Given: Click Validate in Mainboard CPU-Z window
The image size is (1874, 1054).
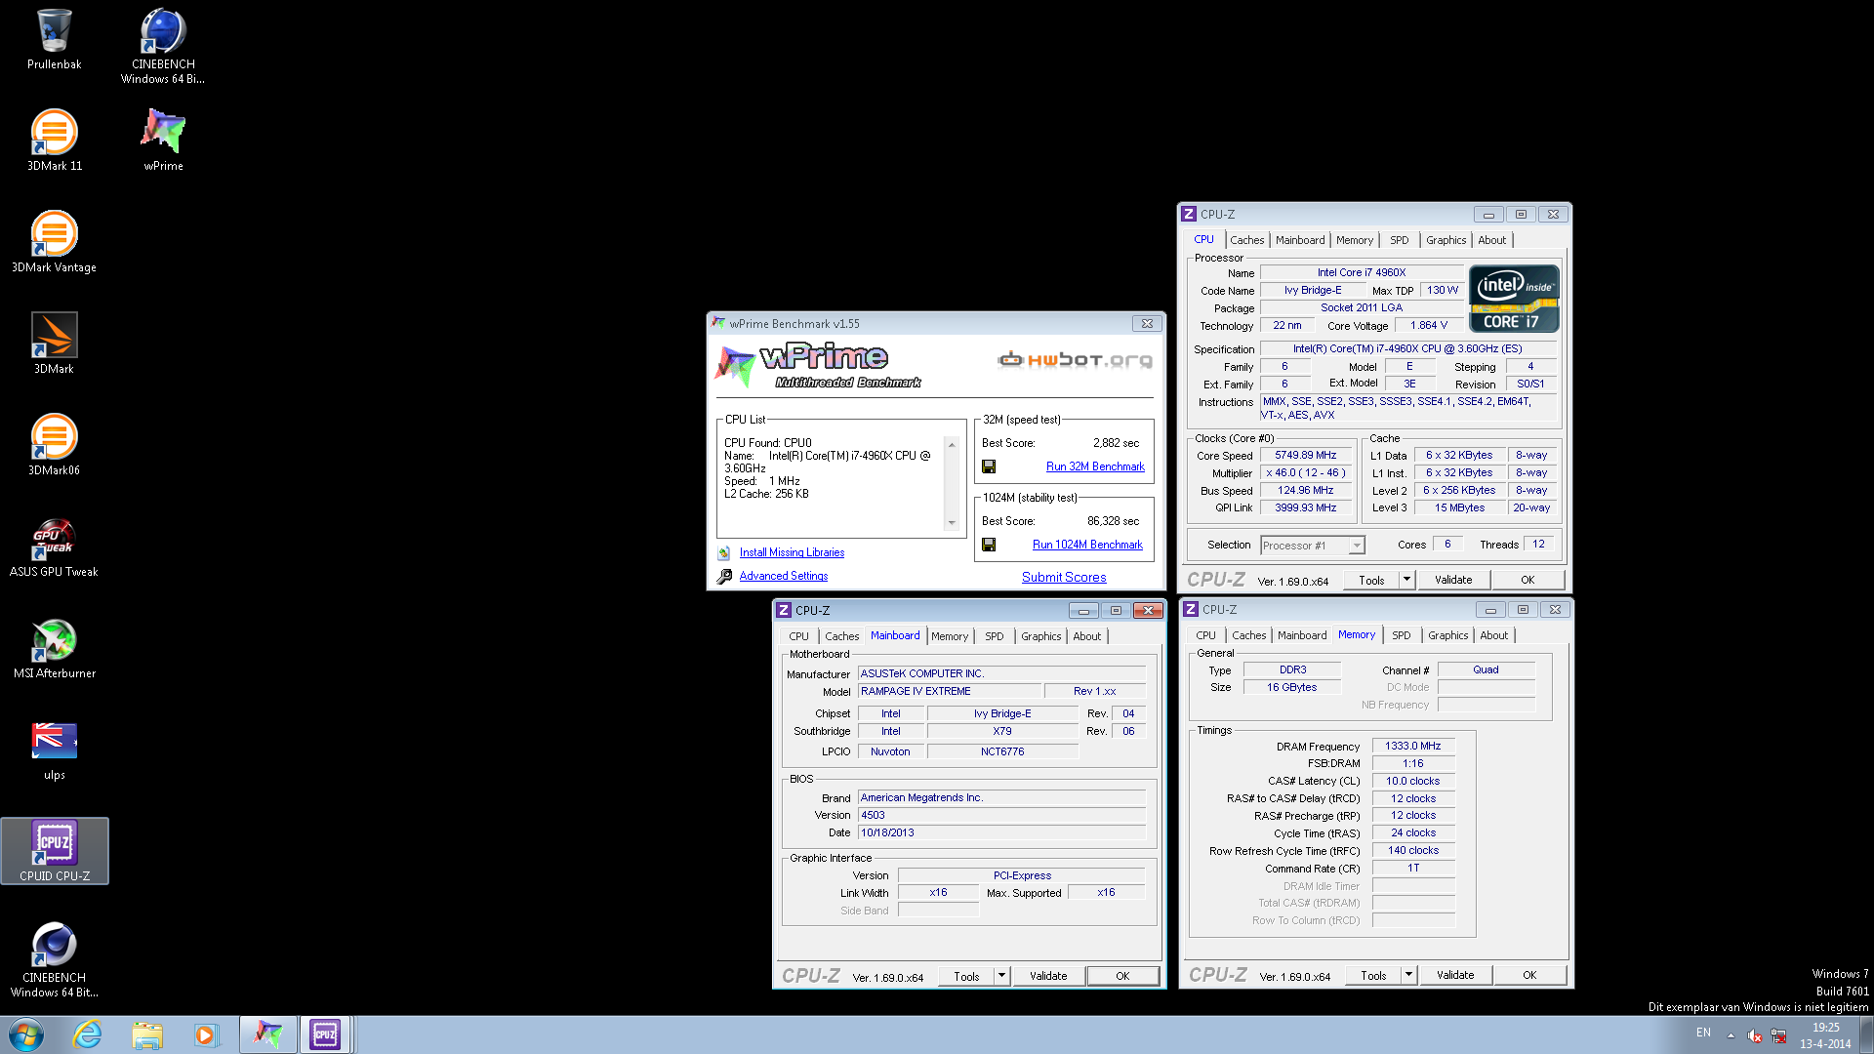Looking at the screenshot, I should pos(1047,976).
